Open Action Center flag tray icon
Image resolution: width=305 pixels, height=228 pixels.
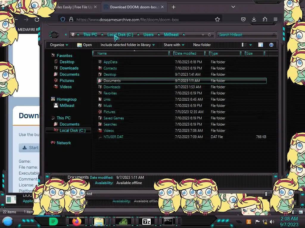point(257,221)
